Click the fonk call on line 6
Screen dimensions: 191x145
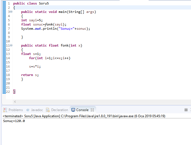[56, 24]
